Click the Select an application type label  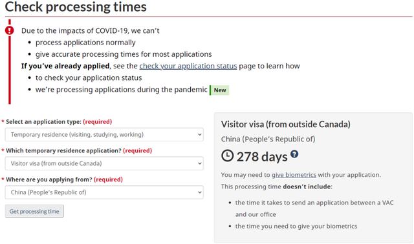(43, 122)
